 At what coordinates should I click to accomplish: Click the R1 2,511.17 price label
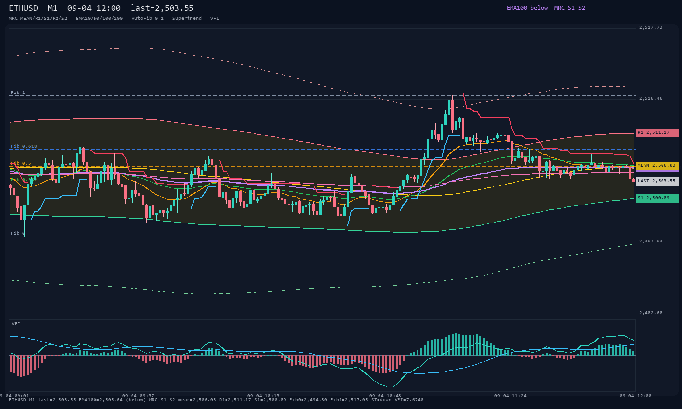pos(657,133)
